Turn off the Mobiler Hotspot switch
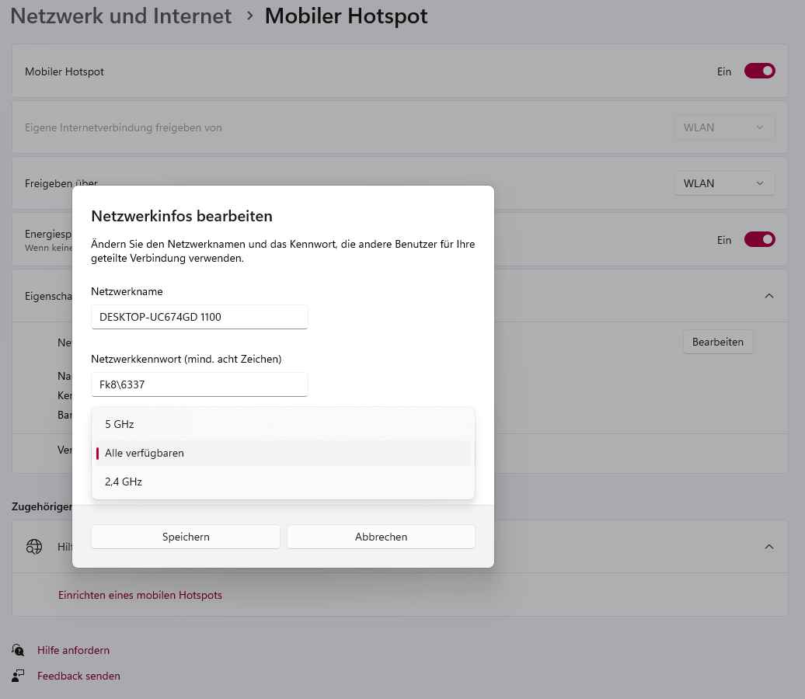 pyautogui.click(x=759, y=71)
